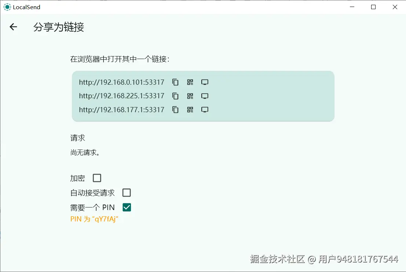Screen dimensions: 406x272
Task: Copy the 192.168.177.1 link
Action: coord(175,110)
